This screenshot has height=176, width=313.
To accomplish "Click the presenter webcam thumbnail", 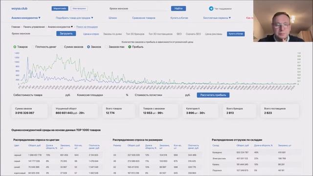I will coord(283,21).
